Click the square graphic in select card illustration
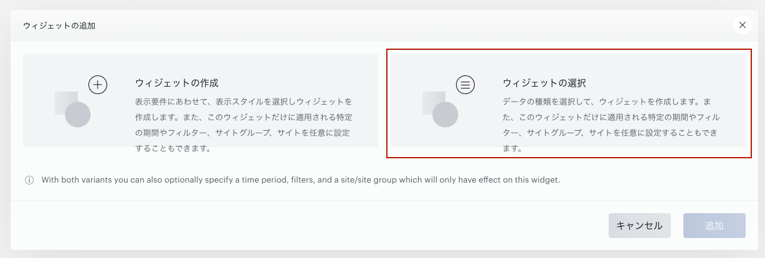The height and width of the screenshot is (258, 765). pyautogui.click(x=434, y=103)
